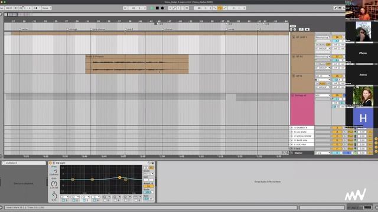Image resolution: width=378 pixels, height=212 pixels.
Task: Jump to the previous locator arrow button
Action: tap(291, 29)
